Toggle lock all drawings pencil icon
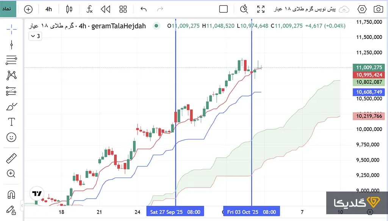This screenshot has height=221, width=388. (x=11, y=210)
